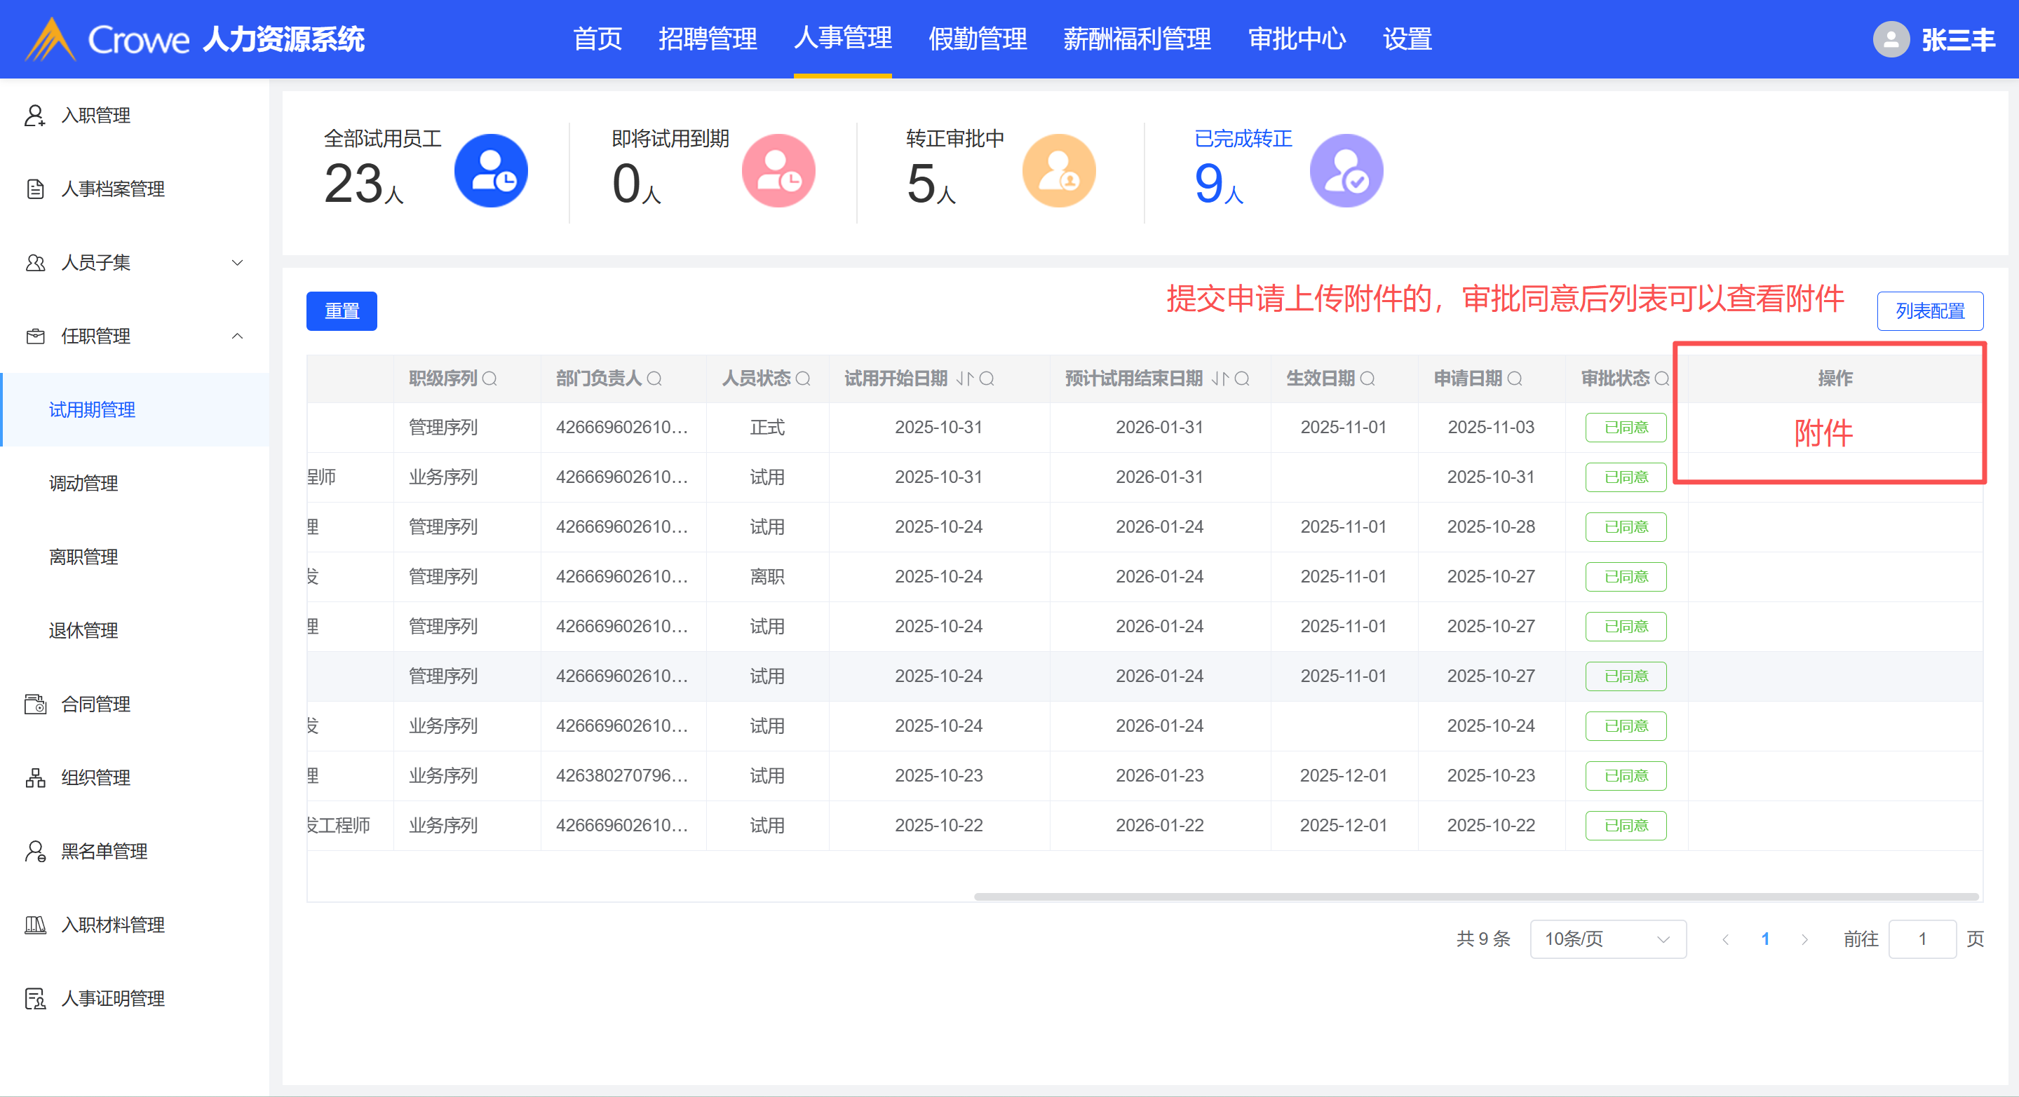The height and width of the screenshot is (1097, 2019).
Task: Click the sort icon for 试用开始日期 column
Action: tap(965, 379)
